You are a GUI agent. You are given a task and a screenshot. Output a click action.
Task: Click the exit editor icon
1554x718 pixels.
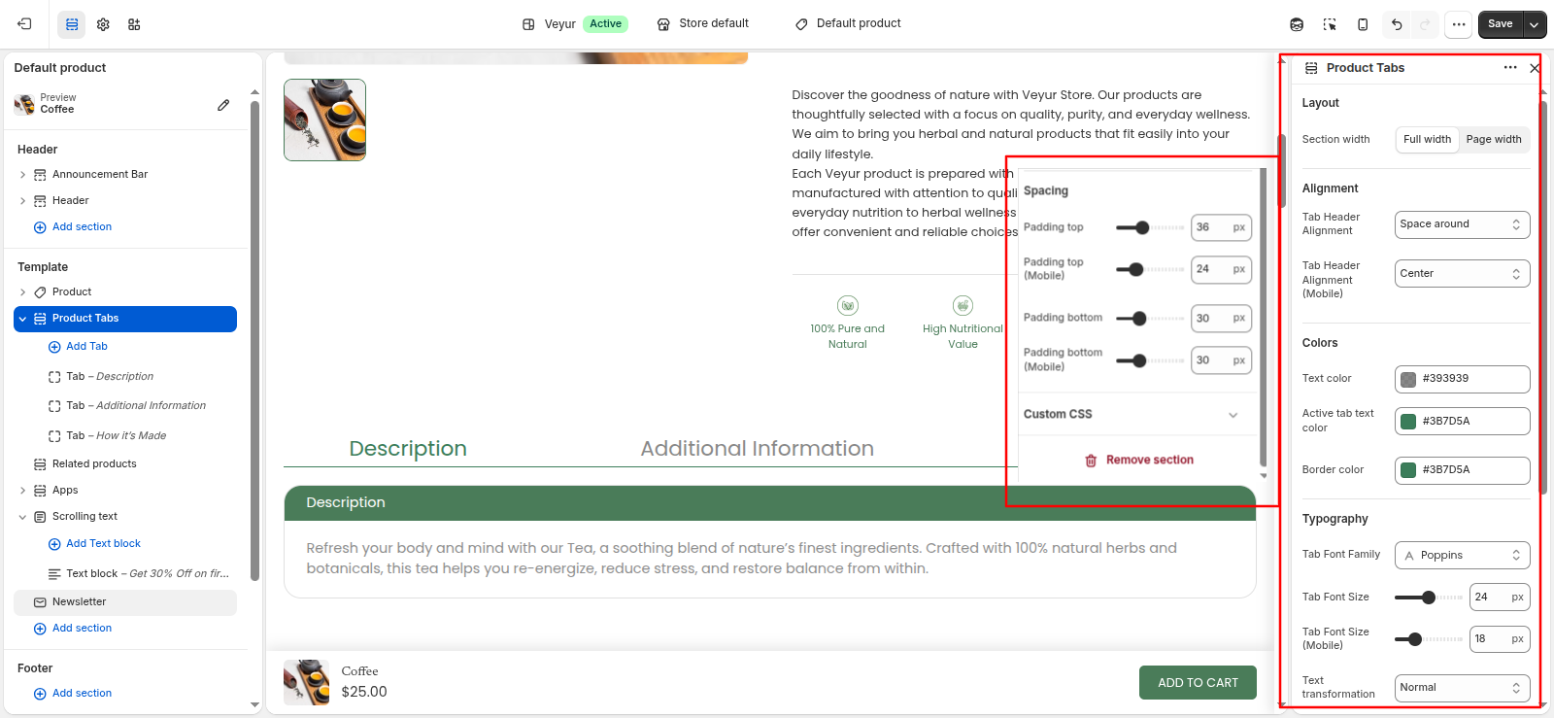(x=24, y=24)
